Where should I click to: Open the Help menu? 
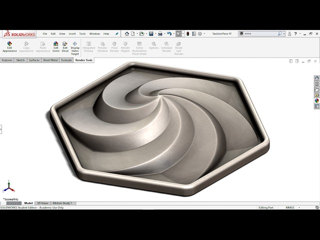106,34
